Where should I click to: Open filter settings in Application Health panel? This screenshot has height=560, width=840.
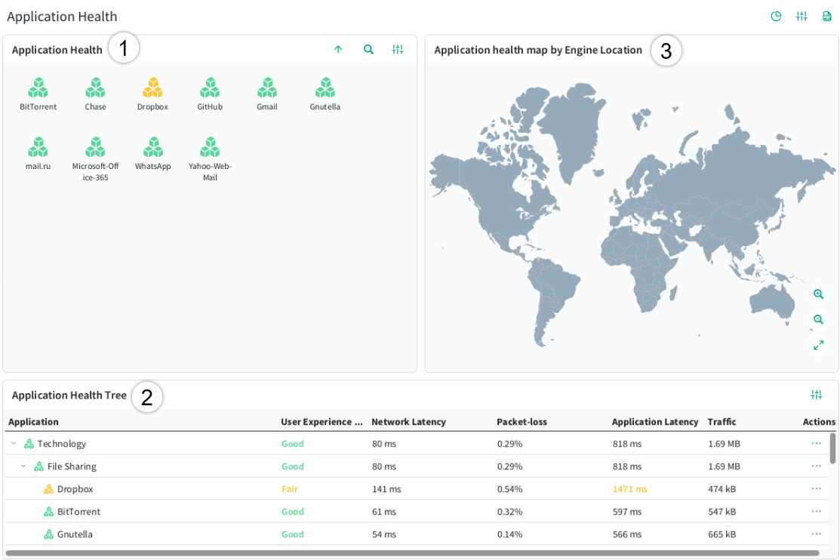pyautogui.click(x=398, y=49)
